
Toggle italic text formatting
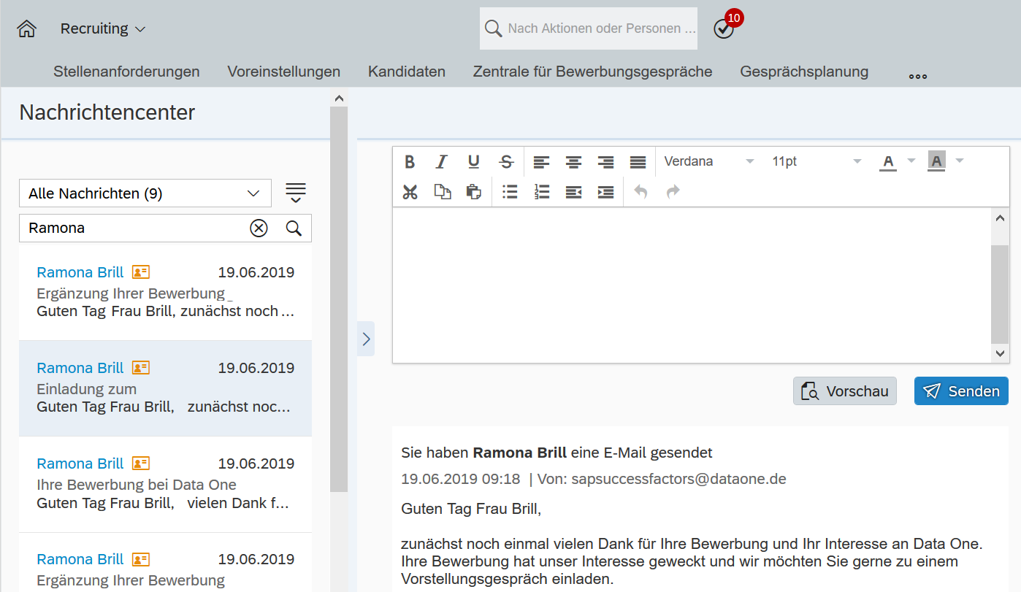pyautogui.click(x=441, y=162)
